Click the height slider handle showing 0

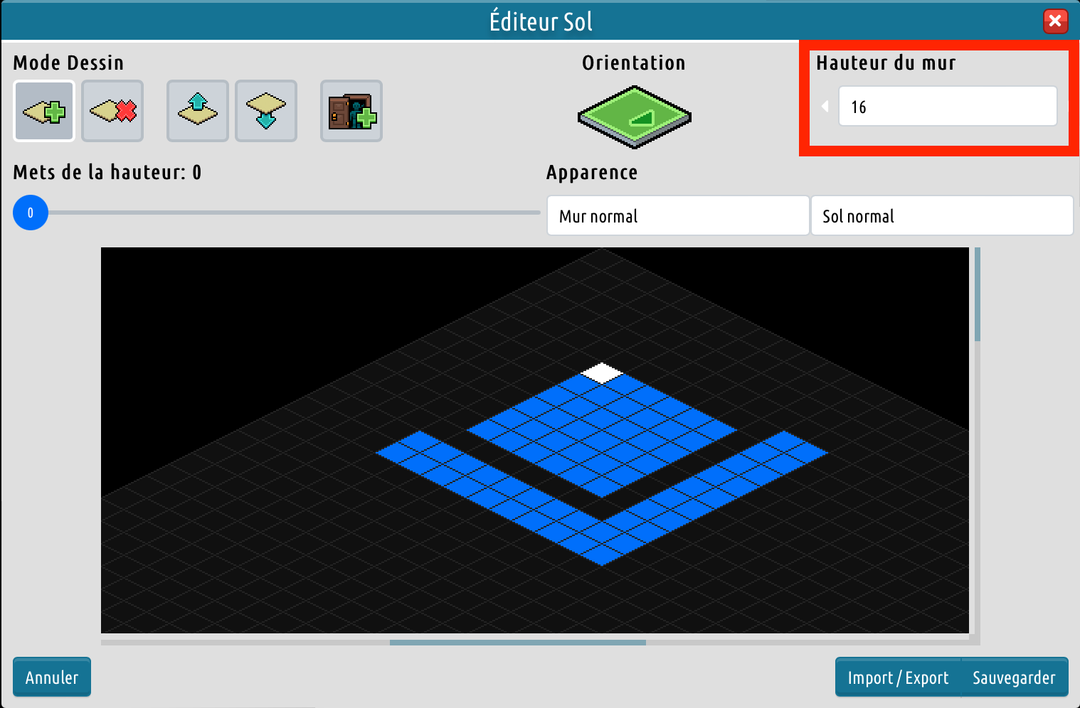31,213
